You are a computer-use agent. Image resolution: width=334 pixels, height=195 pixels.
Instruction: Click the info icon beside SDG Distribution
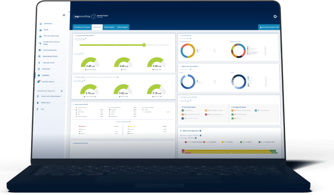[x=200, y=131]
